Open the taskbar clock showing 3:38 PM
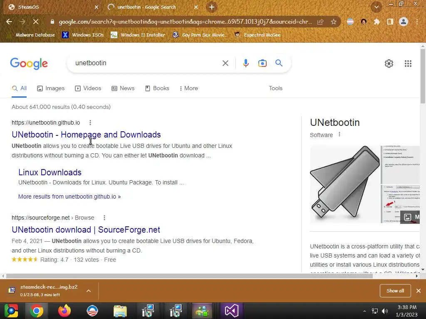The width and height of the screenshot is (426, 319). coord(407,311)
